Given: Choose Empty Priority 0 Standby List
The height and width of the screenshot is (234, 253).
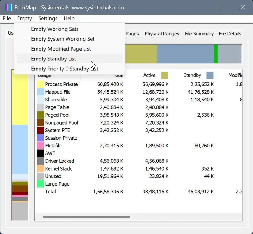Looking at the screenshot, I should pyautogui.click(x=69, y=69).
